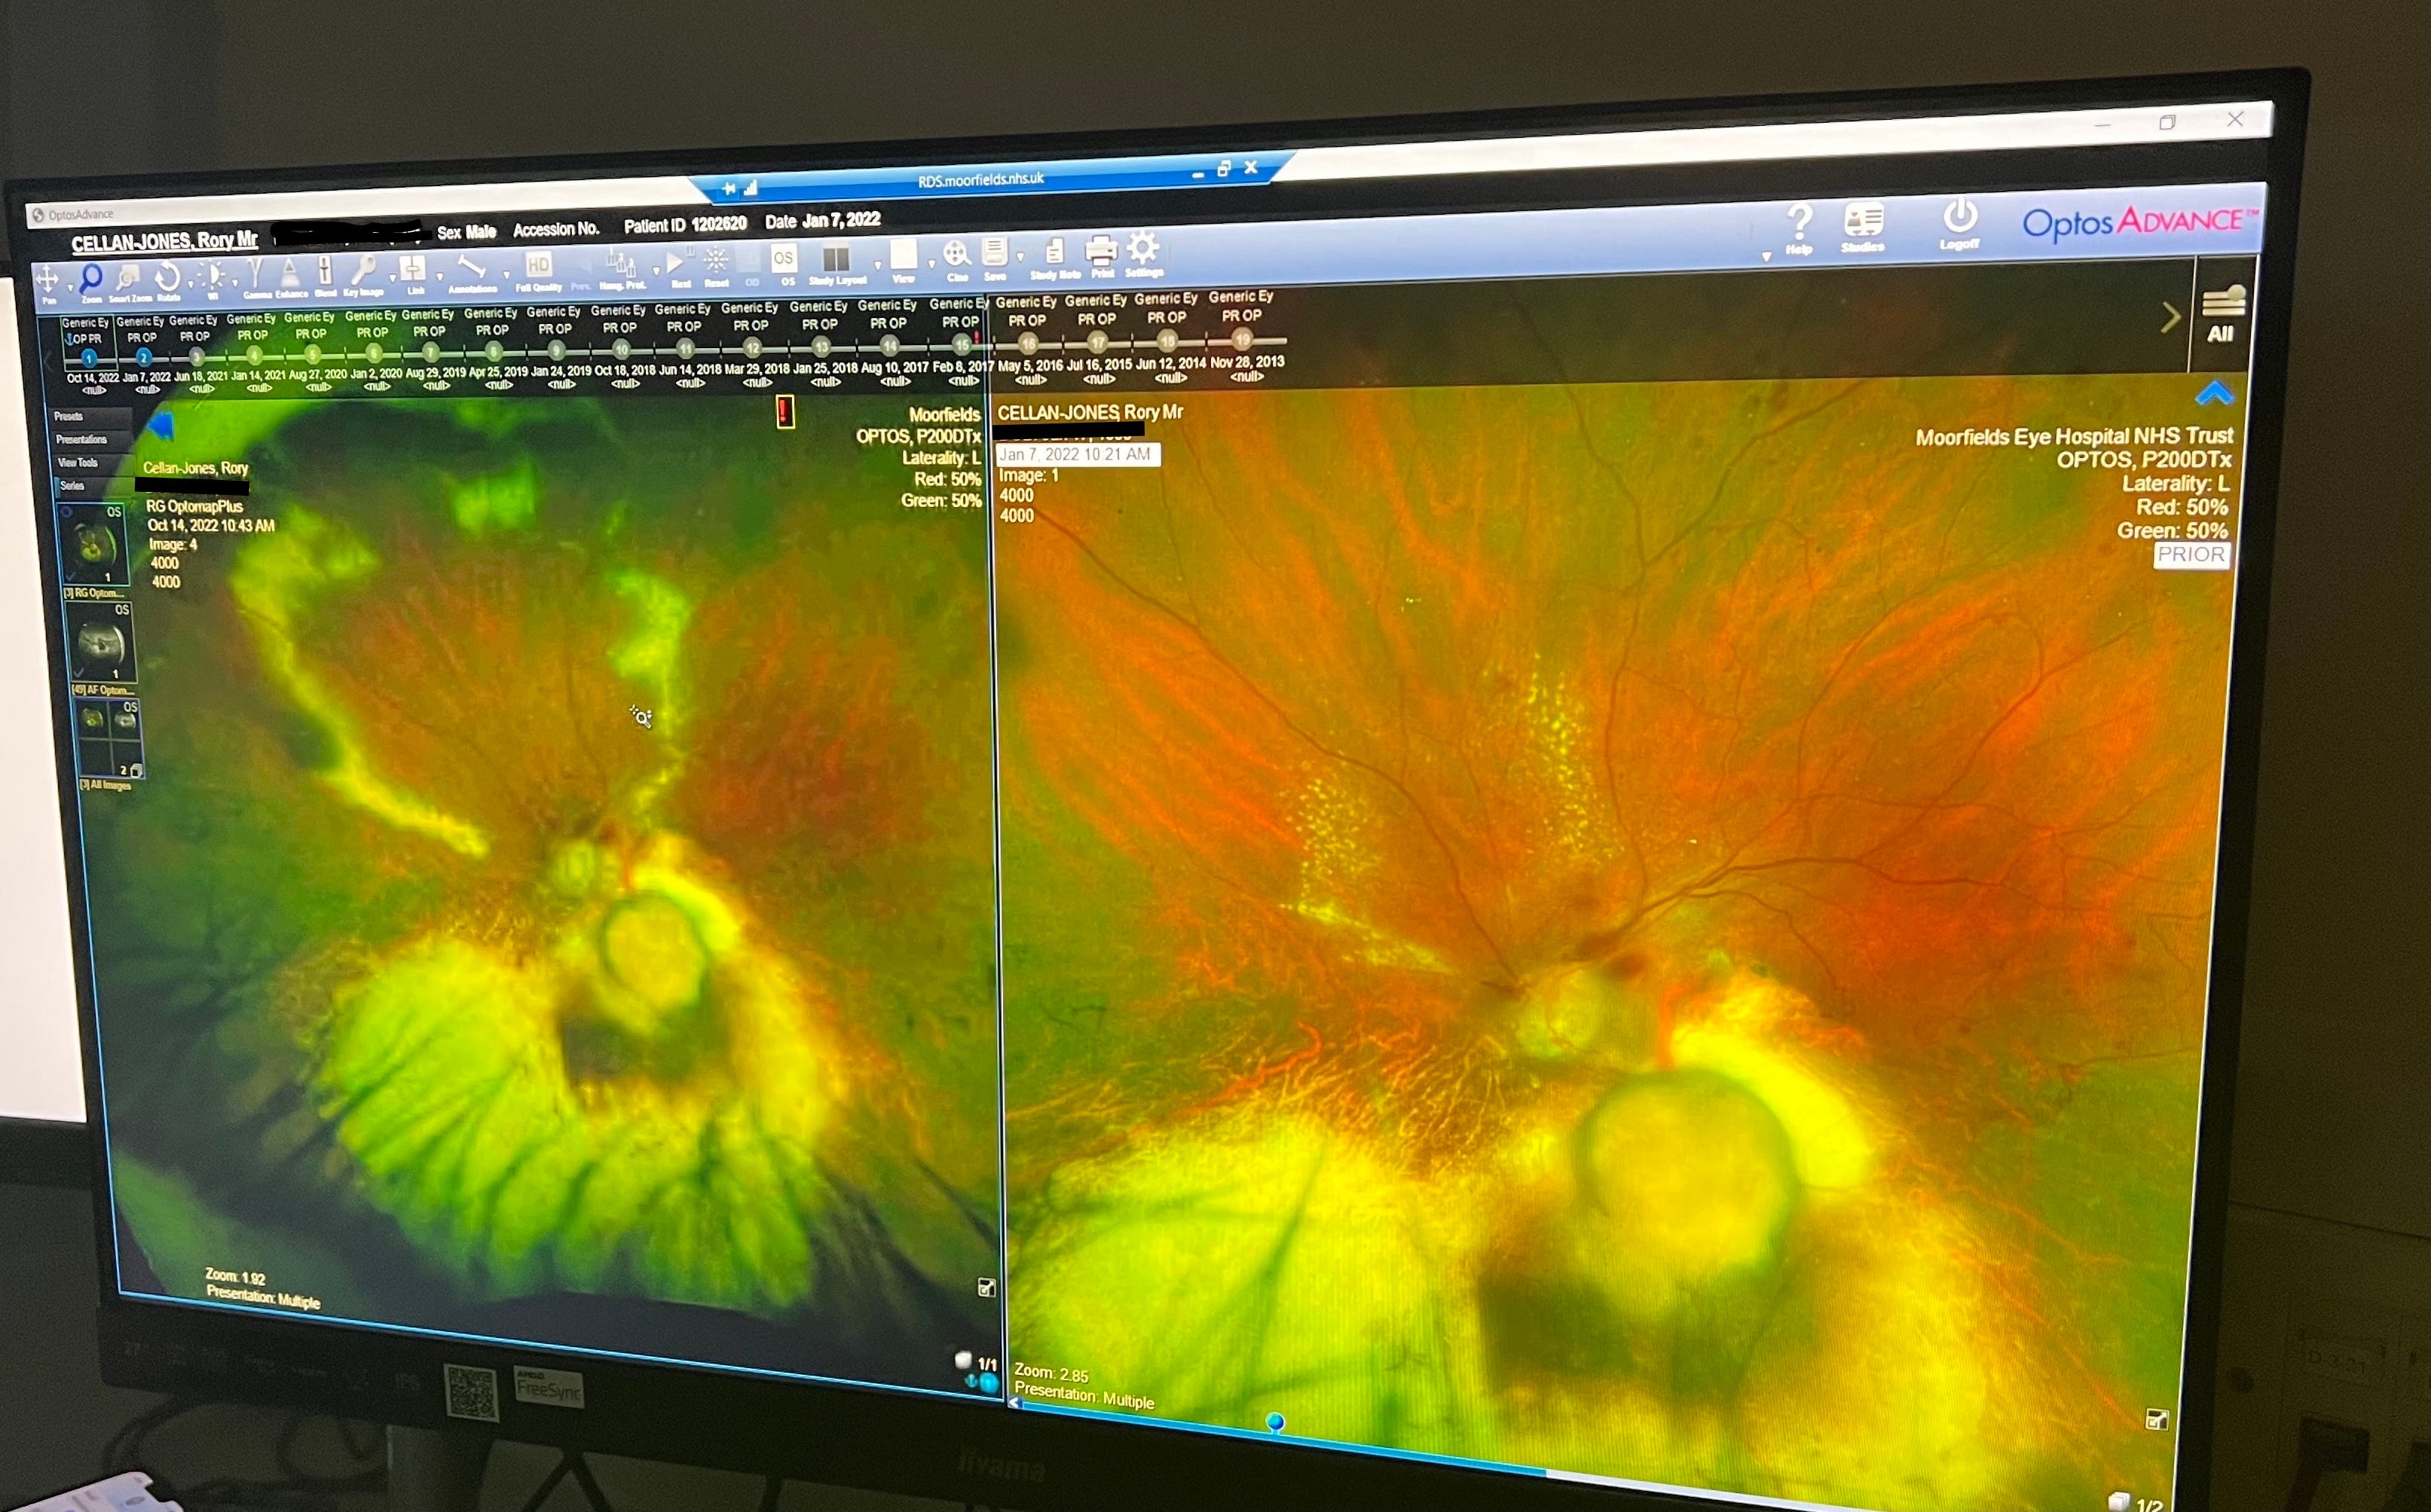Click the Save icon
This screenshot has width=2431, height=1512.
pyautogui.click(x=994, y=252)
